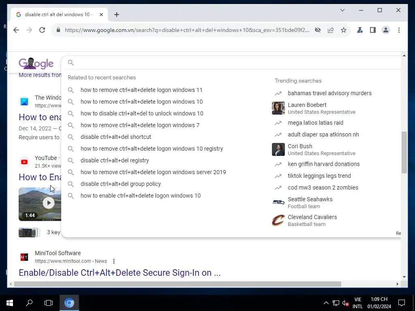Open the Windows Start menu
The width and height of the screenshot is (415, 311).
[10, 303]
